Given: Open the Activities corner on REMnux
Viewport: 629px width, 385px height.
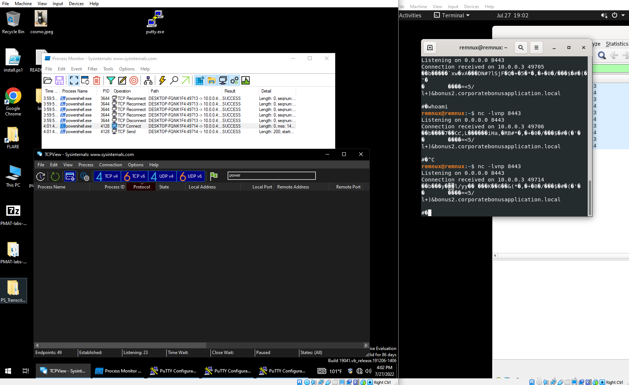Looking at the screenshot, I should click(410, 15).
